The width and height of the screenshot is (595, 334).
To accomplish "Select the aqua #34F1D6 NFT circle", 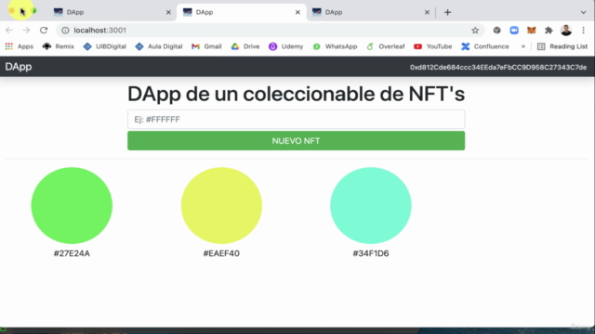I will tap(371, 206).
